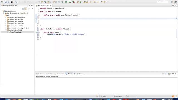Click the Quick Access search field
Viewport: 178px width, 100px height.
click(162, 2)
